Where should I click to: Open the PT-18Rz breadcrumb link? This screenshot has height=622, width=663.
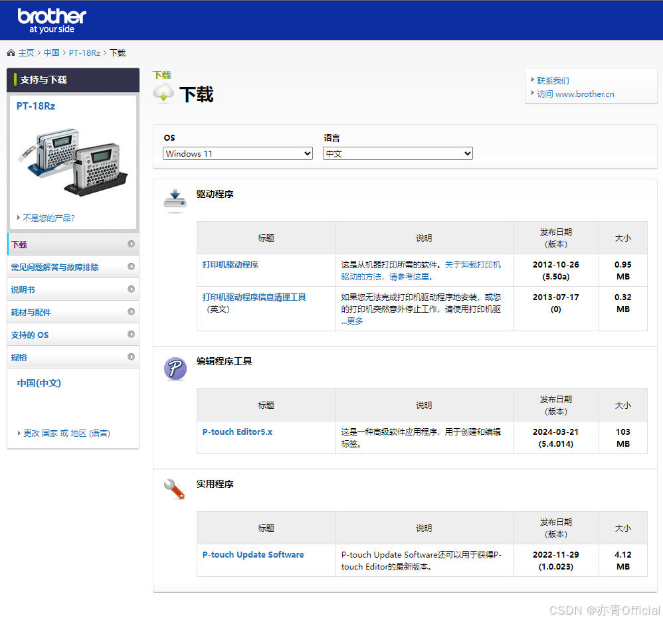84,53
